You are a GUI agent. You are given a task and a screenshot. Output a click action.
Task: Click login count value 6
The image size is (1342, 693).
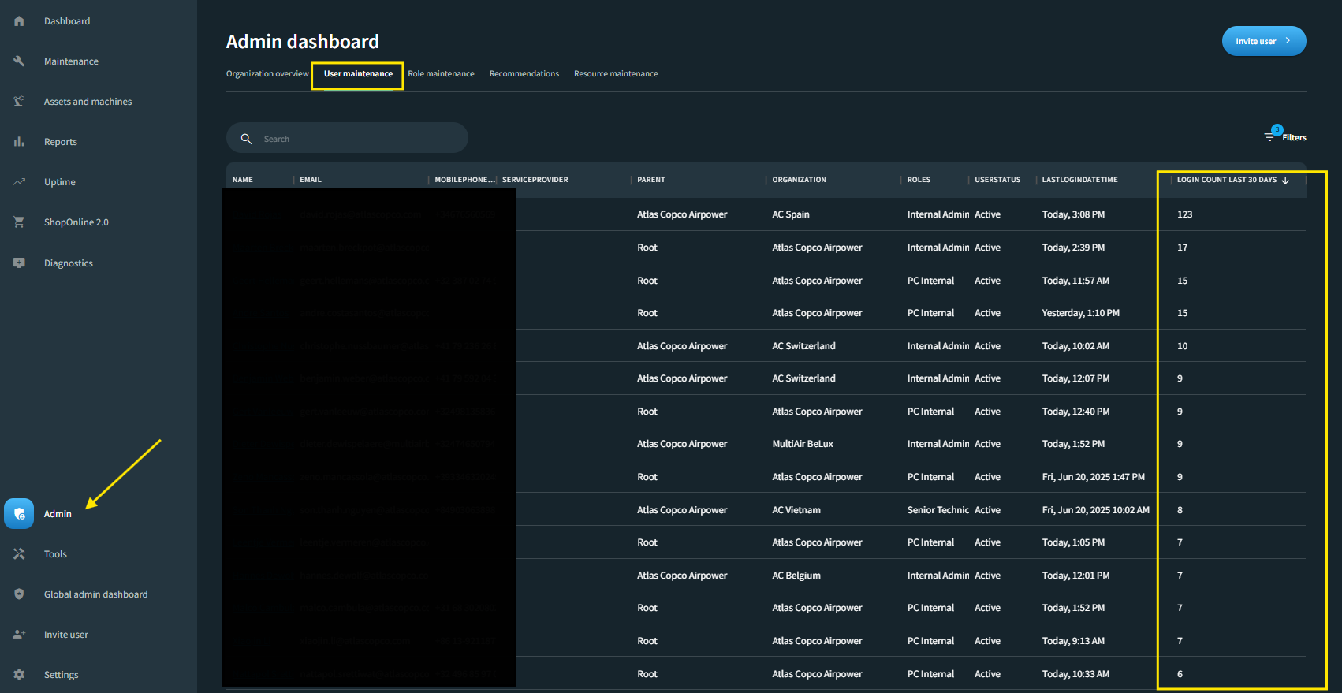[x=1180, y=674]
